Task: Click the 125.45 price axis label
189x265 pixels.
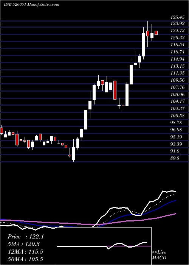Action: point(177,17)
